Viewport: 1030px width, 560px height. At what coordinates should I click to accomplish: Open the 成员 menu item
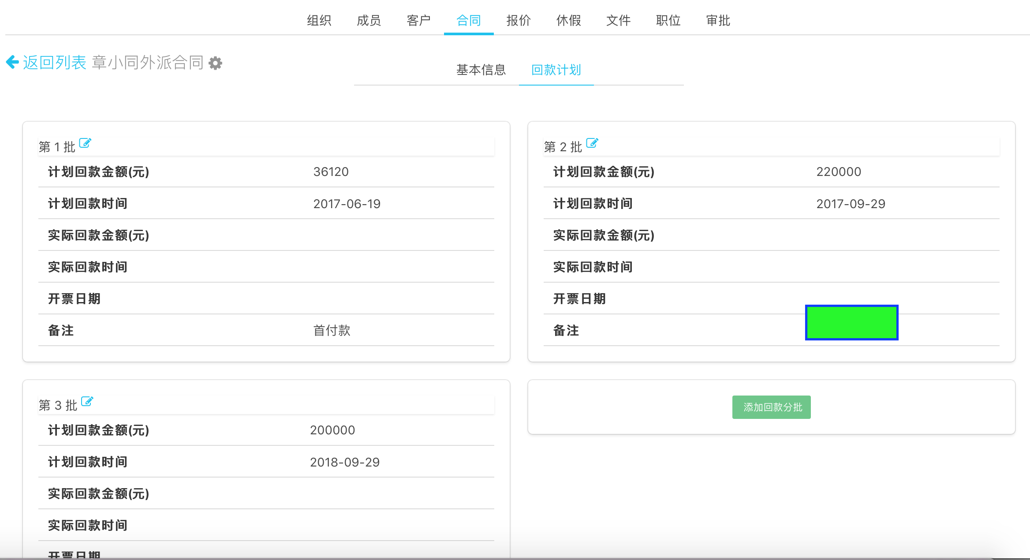coord(369,20)
